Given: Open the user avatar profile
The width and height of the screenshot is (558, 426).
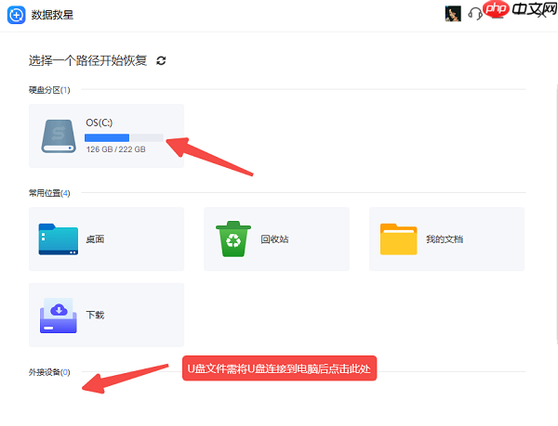Looking at the screenshot, I should click(x=453, y=13).
